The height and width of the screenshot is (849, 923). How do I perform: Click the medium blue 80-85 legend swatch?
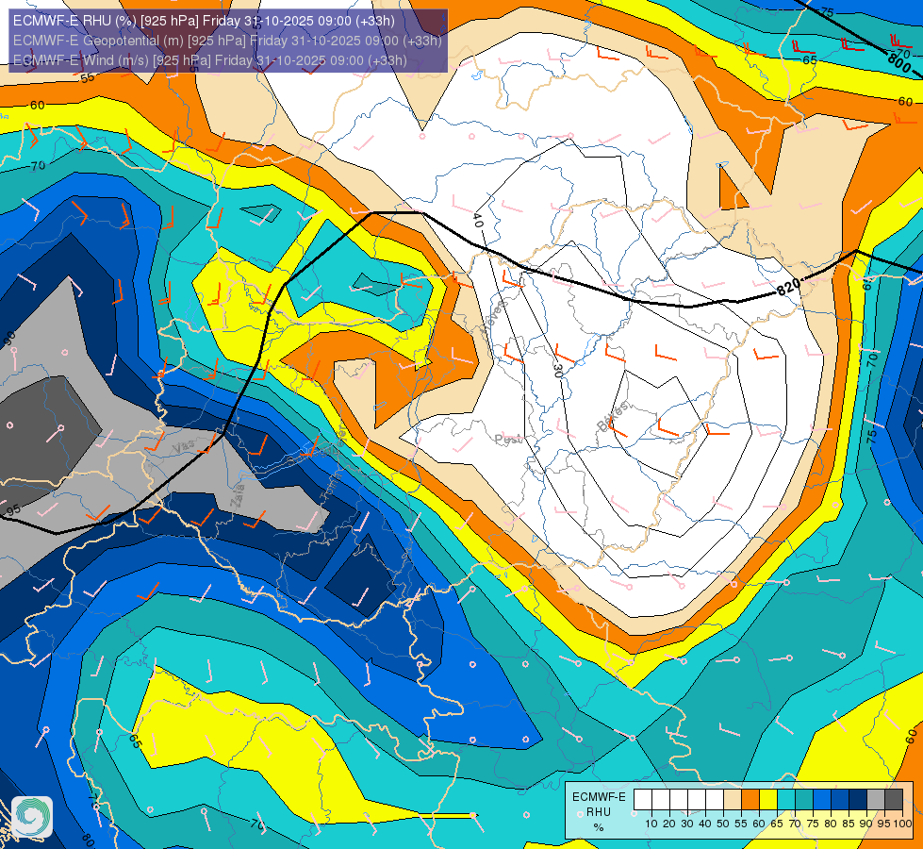[x=840, y=800]
